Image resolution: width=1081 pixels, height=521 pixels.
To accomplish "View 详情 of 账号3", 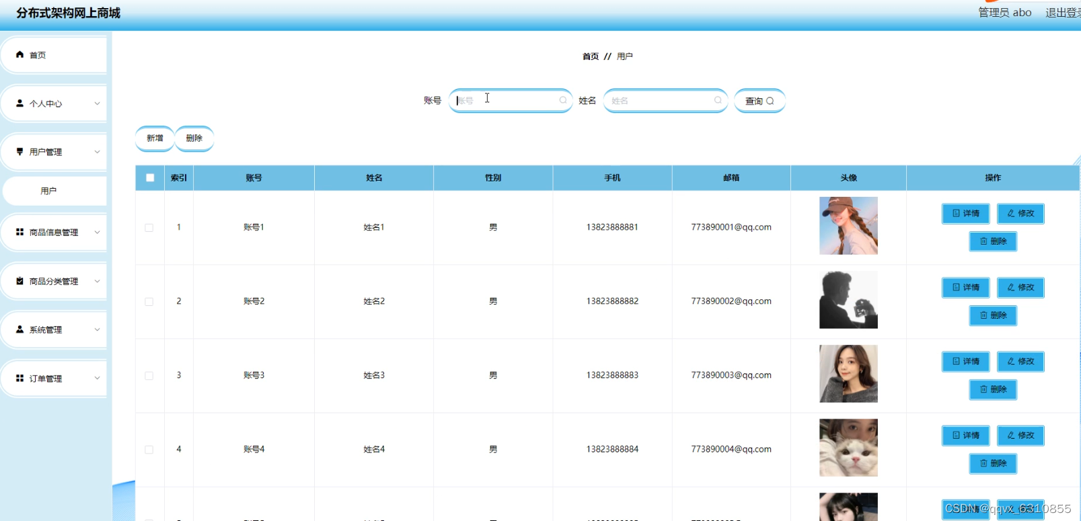I will pyautogui.click(x=966, y=361).
